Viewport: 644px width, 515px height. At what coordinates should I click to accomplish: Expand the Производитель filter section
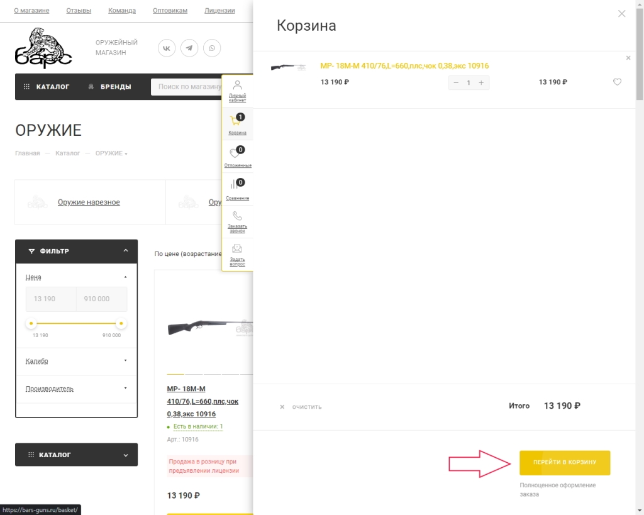tap(75, 389)
